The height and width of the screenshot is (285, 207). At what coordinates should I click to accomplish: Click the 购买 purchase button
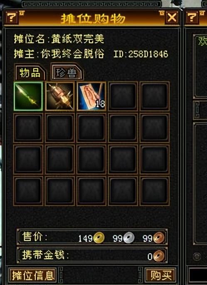pos(160,275)
